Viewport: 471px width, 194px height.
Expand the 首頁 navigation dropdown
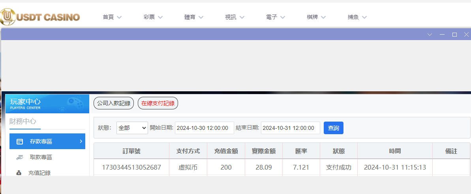pyautogui.click(x=112, y=17)
